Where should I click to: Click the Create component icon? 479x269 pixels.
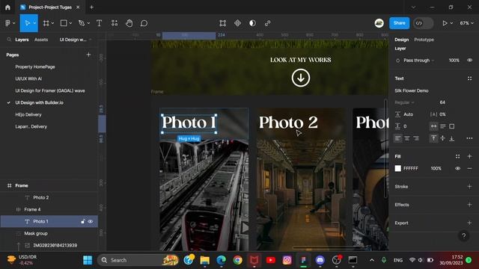pos(238,23)
